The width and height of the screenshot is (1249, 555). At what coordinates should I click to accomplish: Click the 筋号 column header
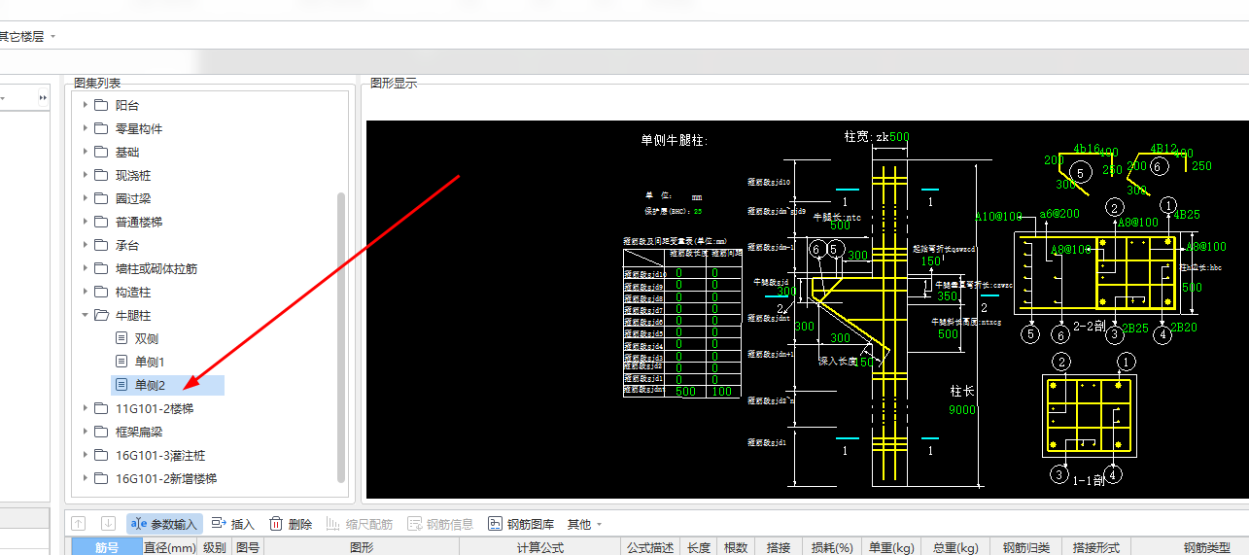(107, 547)
